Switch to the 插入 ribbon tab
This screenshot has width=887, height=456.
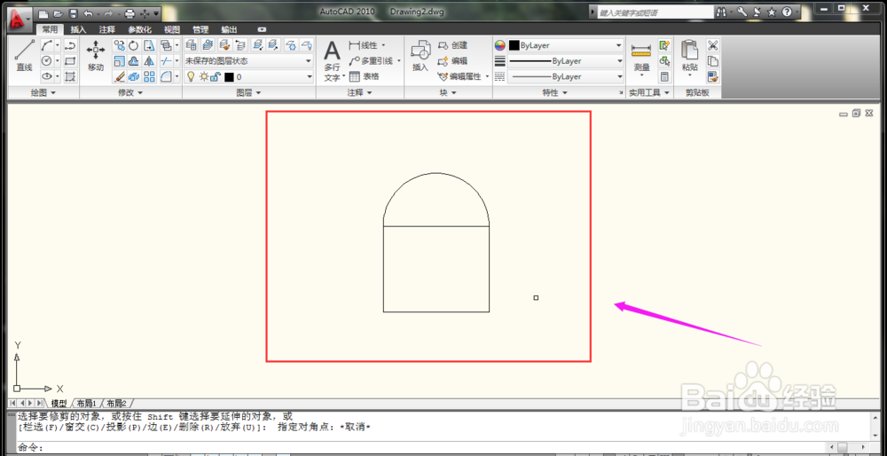pos(78,30)
